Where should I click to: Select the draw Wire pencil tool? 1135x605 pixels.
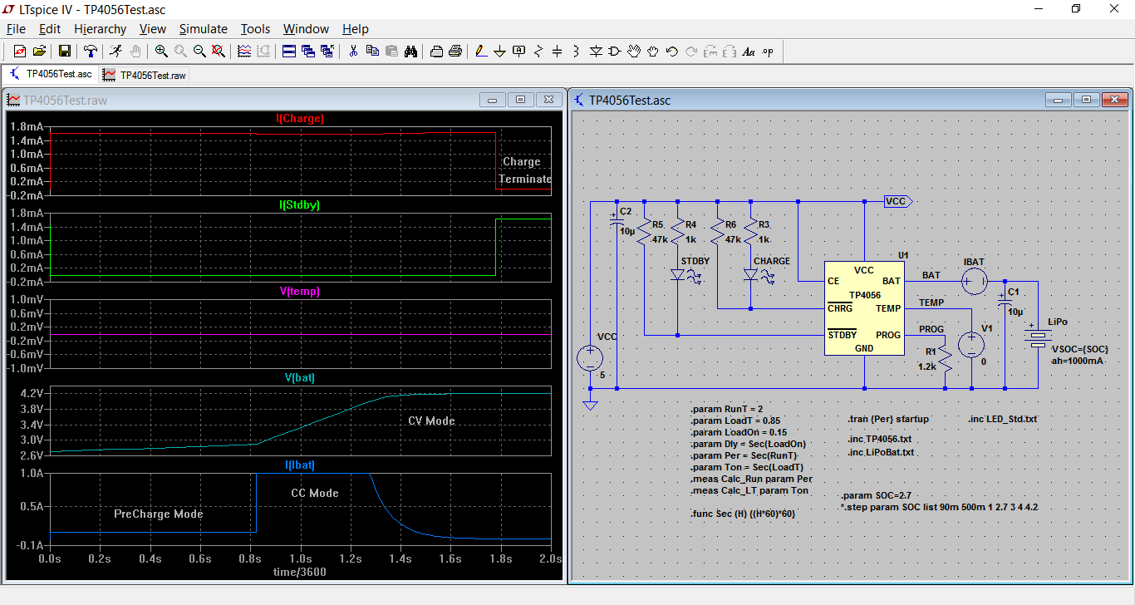pyautogui.click(x=481, y=52)
